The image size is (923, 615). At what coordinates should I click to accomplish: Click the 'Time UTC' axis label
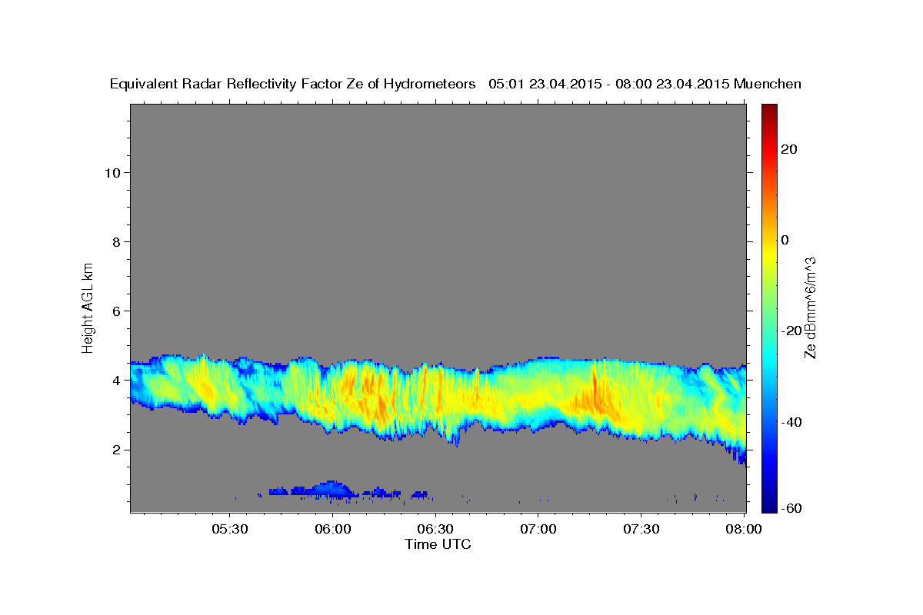pyautogui.click(x=438, y=544)
